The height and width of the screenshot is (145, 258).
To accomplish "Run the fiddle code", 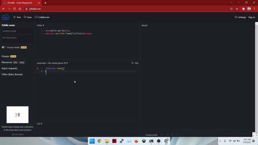I will (x=17, y=17).
